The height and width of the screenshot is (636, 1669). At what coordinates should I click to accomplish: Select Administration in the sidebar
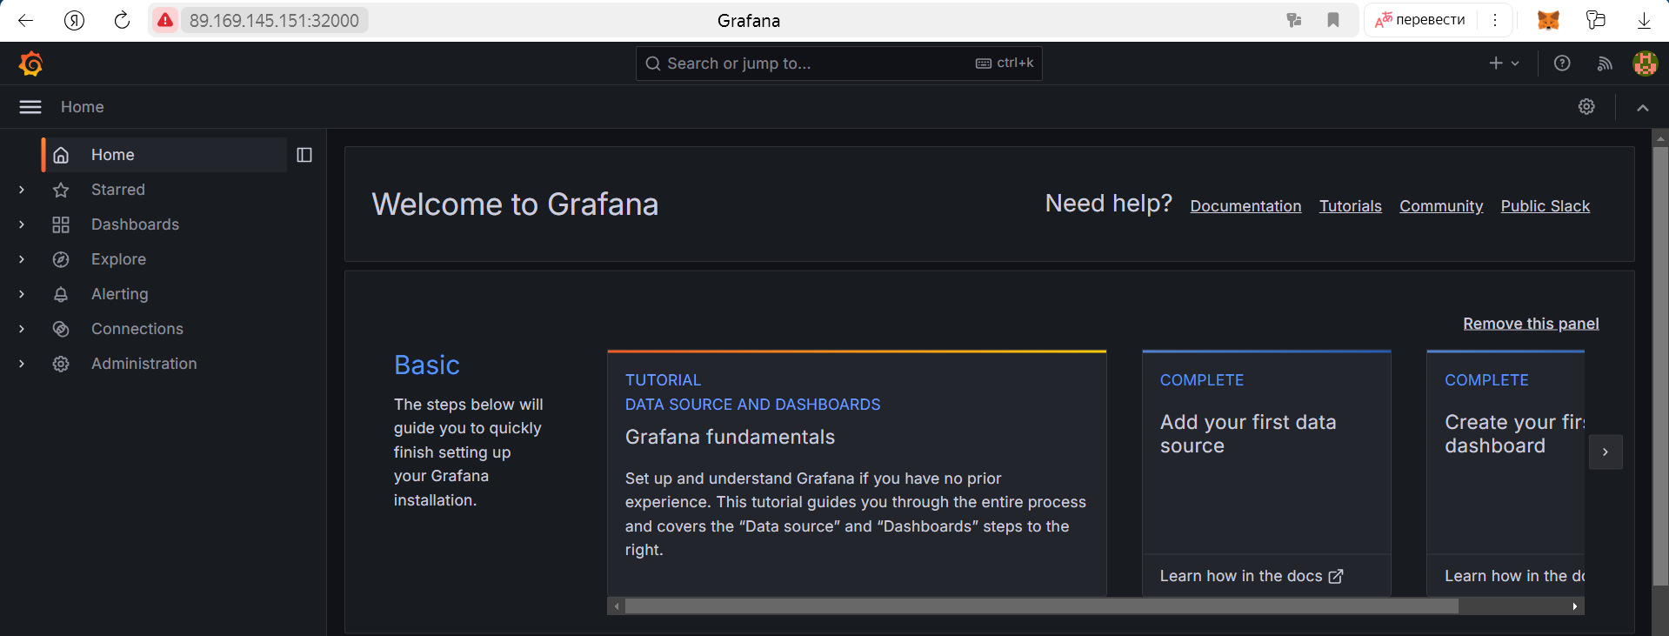tap(144, 364)
